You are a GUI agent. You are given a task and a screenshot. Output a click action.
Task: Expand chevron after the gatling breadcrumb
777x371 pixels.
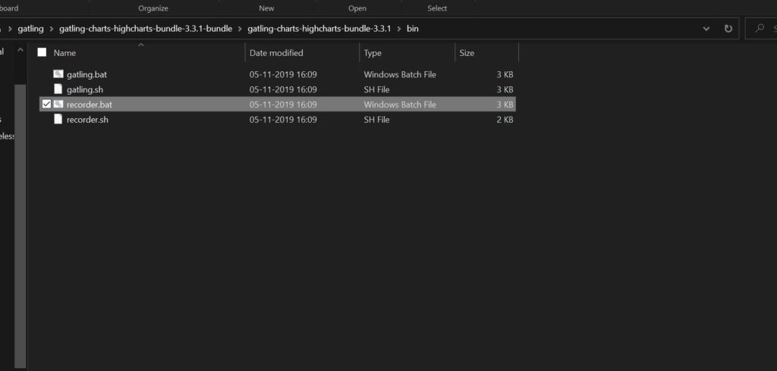coord(52,29)
